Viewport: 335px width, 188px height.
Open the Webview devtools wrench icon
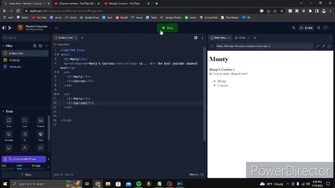pyautogui.click(x=323, y=46)
